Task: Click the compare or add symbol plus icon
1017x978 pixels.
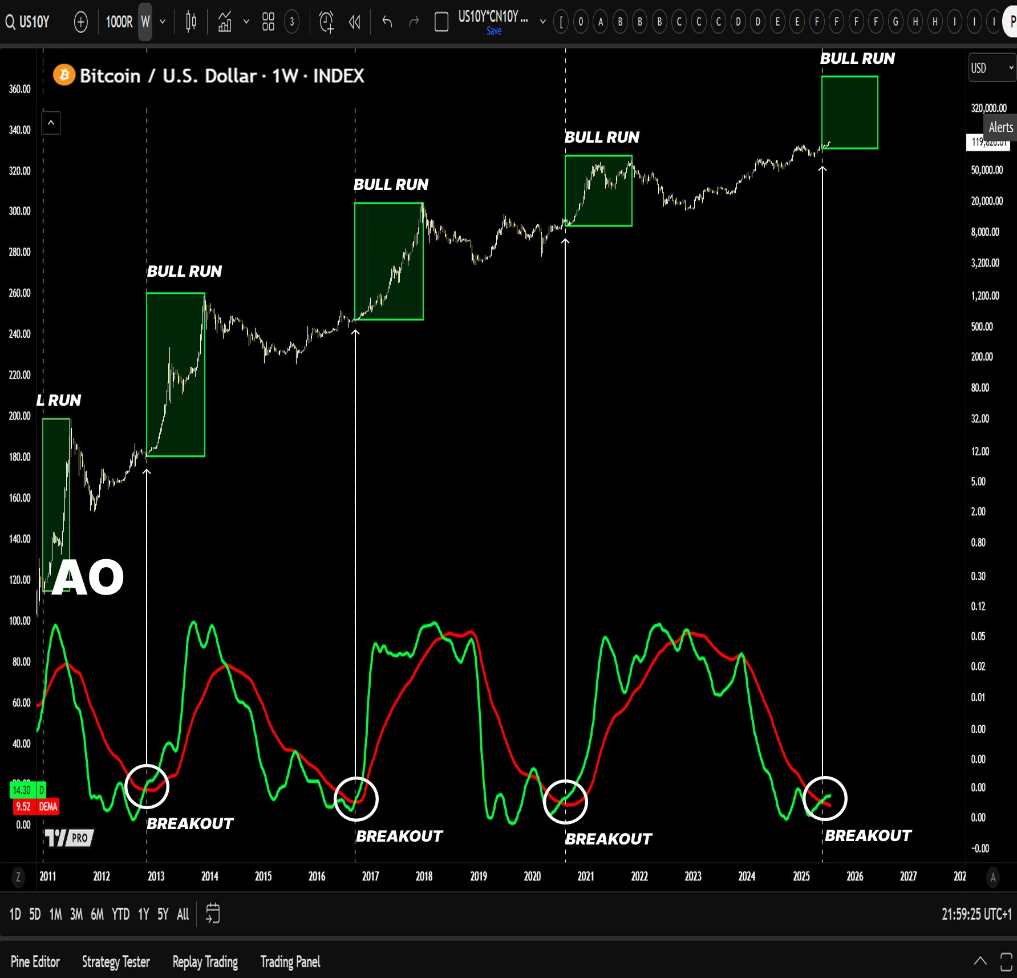Action: pyautogui.click(x=81, y=22)
